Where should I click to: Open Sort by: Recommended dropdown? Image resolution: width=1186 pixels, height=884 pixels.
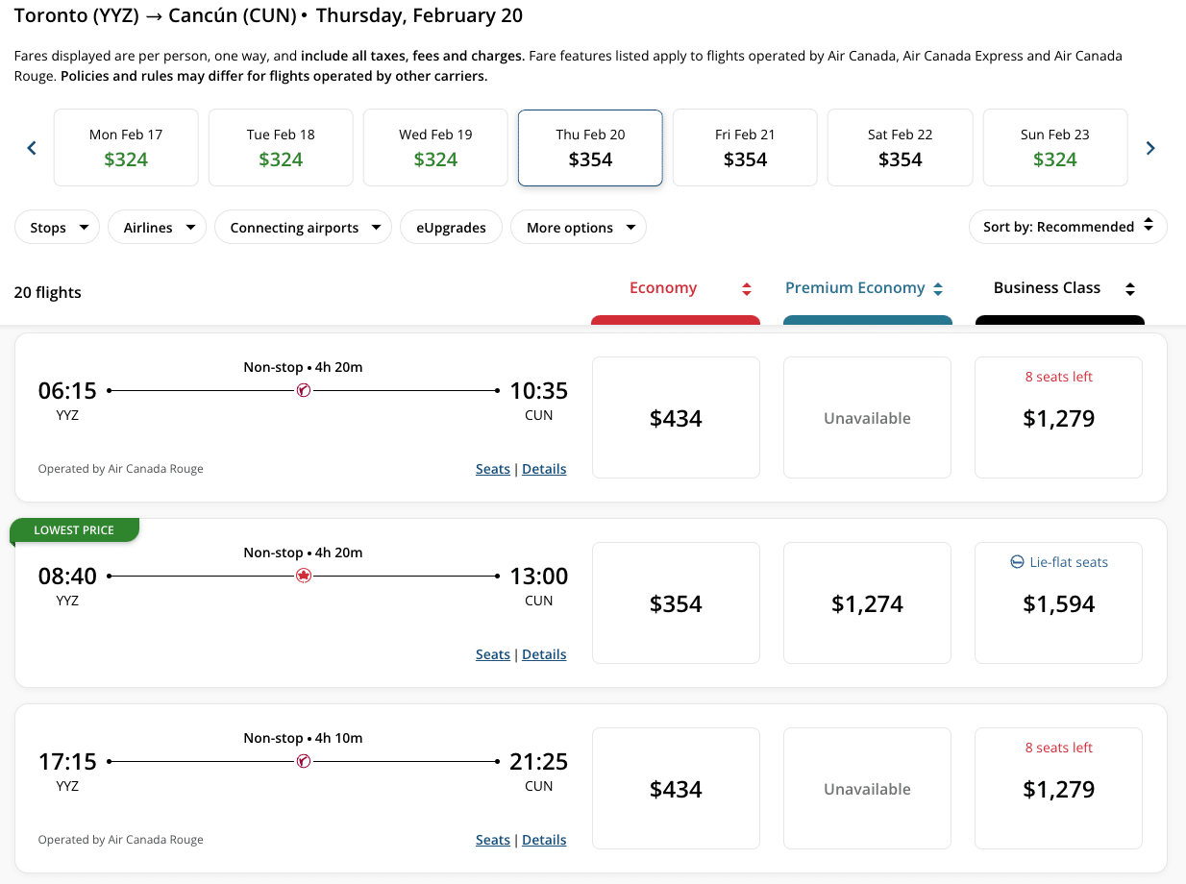point(1068,227)
